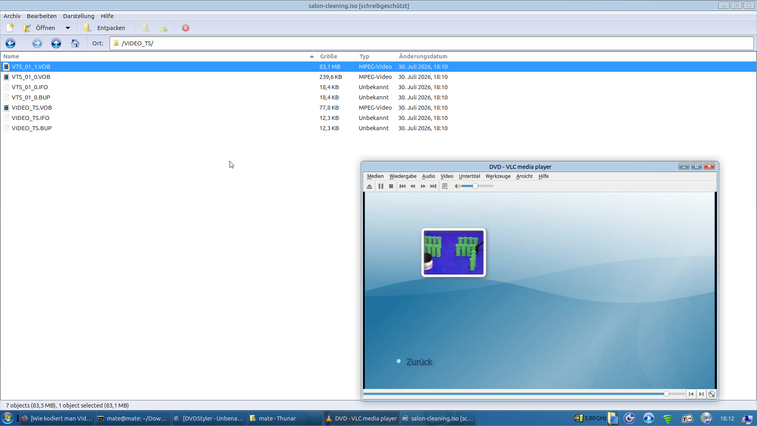The width and height of the screenshot is (757, 426).
Task: Click the red stop operation icon
Action: tap(186, 28)
